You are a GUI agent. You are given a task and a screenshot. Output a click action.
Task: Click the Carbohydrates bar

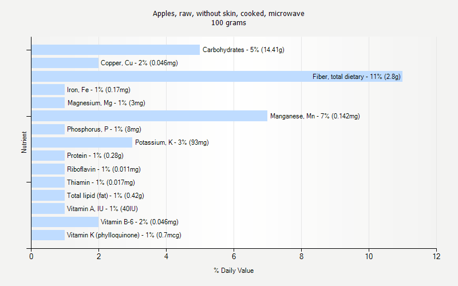115,50
